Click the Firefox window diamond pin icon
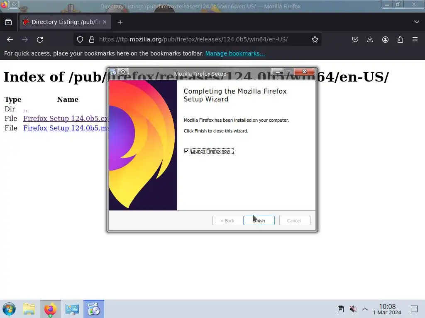This screenshot has height=318, width=425. coord(14,4)
